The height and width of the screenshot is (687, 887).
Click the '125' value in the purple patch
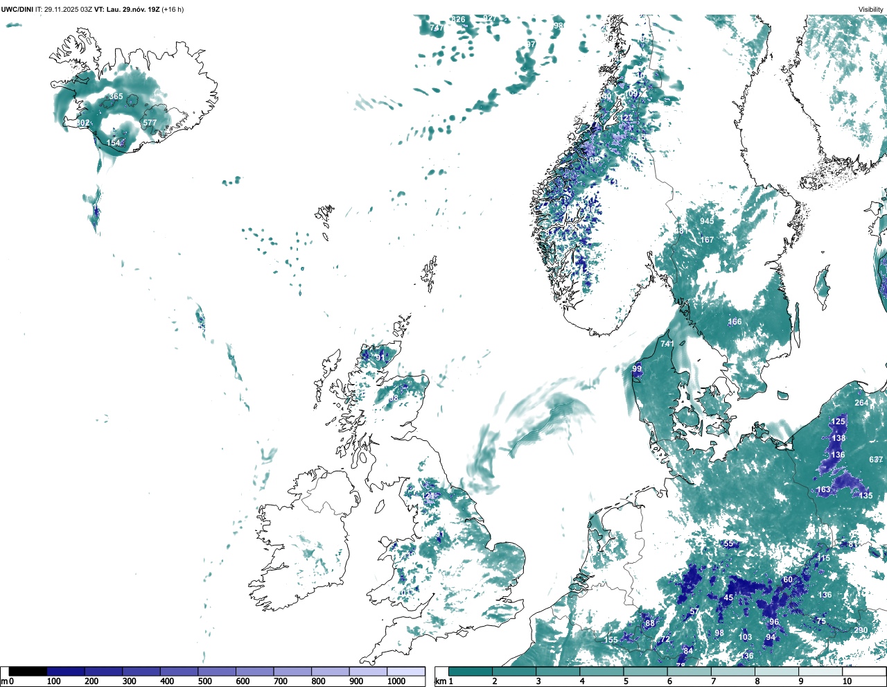[x=838, y=421]
